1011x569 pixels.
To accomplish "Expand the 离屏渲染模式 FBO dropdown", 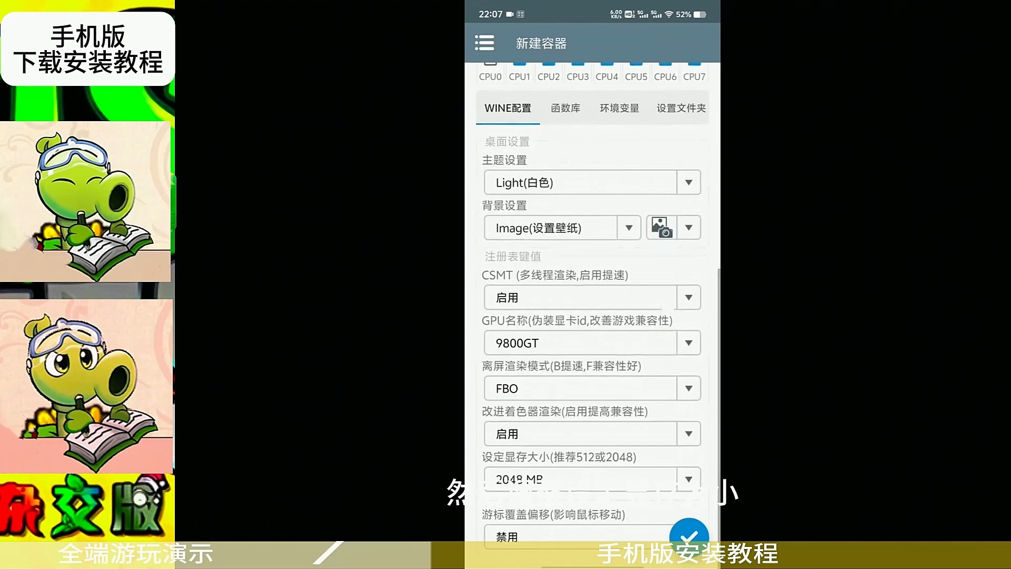I will coord(688,388).
